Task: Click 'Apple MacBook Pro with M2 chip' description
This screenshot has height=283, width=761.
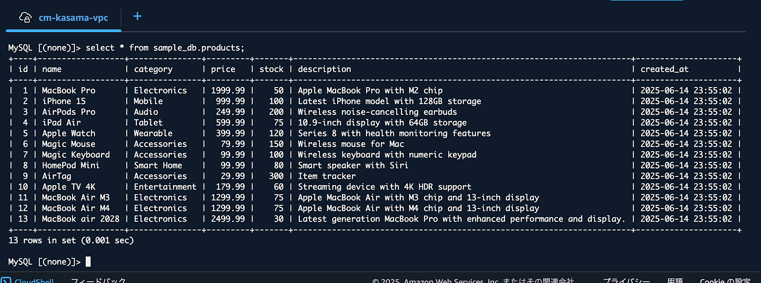Action: (x=370, y=90)
